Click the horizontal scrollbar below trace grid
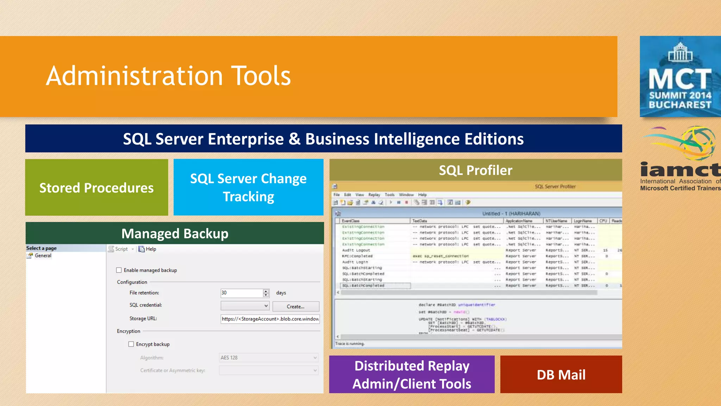Viewport: 721px width, 406px height. (x=468, y=293)
